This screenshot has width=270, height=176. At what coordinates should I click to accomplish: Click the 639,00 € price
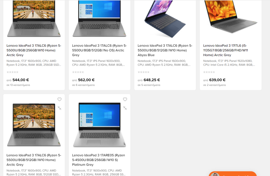[217, 80]
